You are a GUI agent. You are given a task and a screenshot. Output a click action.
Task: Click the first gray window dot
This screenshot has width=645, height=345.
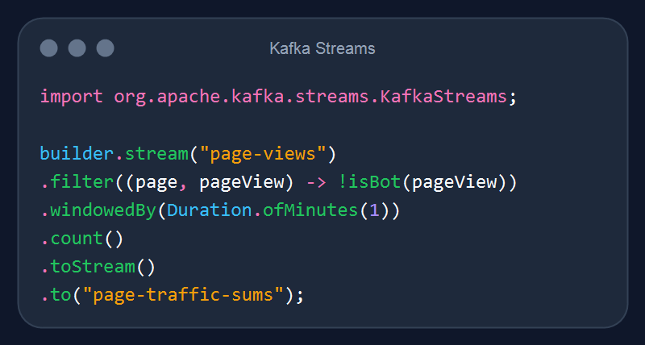point(48,48)
